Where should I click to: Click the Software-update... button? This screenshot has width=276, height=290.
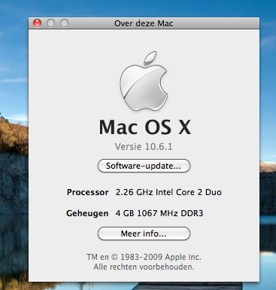144,166
